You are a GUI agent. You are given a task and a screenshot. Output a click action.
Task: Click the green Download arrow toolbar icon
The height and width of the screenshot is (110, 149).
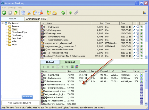tap(70, 13)
